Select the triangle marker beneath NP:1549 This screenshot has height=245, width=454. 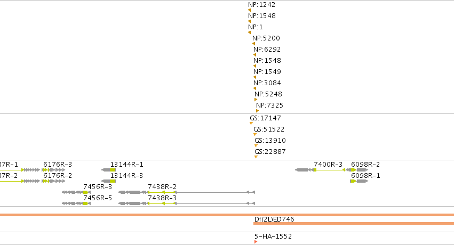point(254,77)
